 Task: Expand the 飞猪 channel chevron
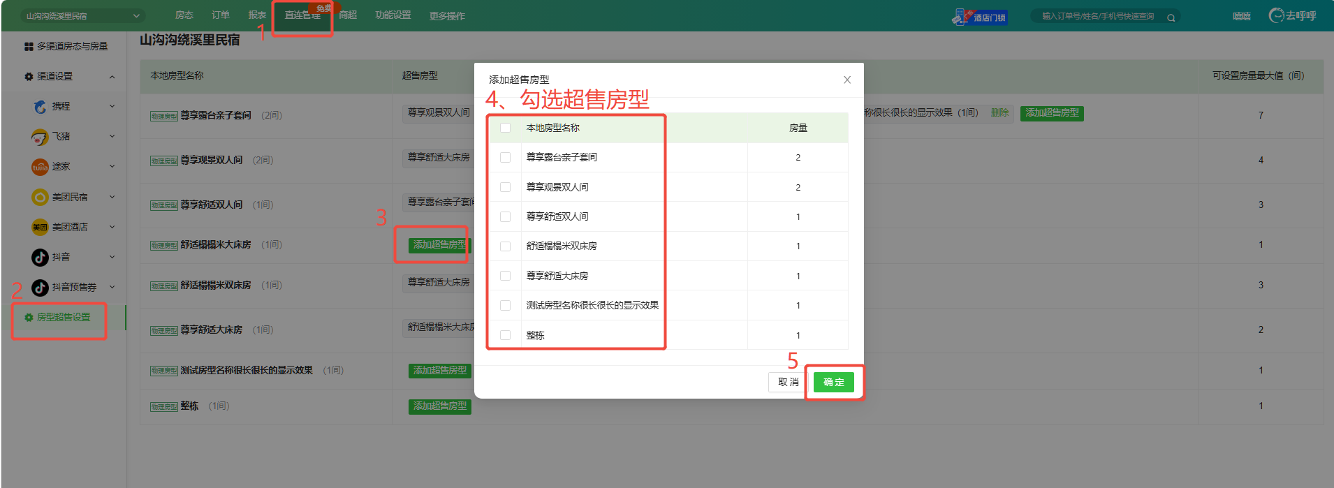click(x=112, y=136)
